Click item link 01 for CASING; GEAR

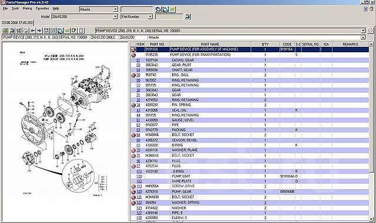(x=138, y=60)
